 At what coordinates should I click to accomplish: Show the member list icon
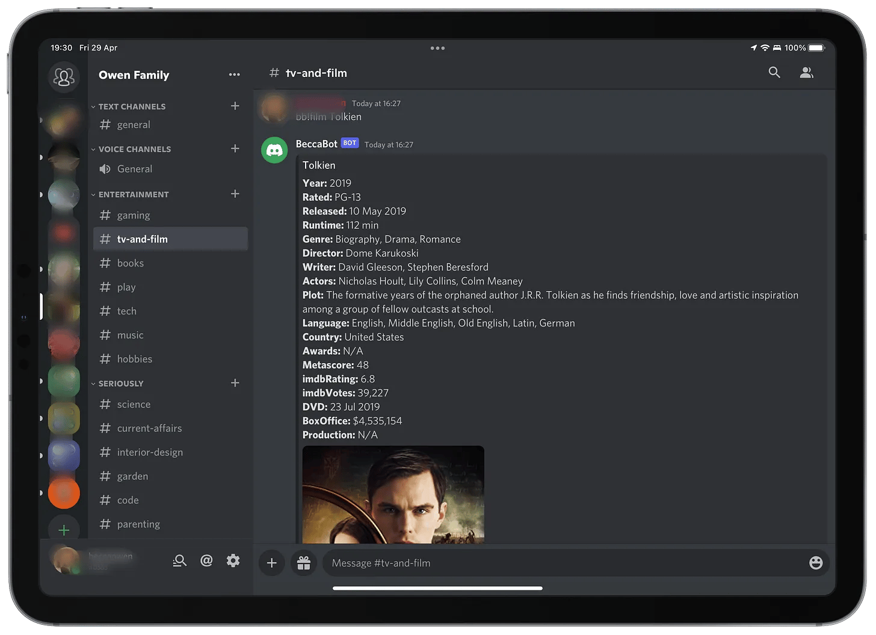806,73
